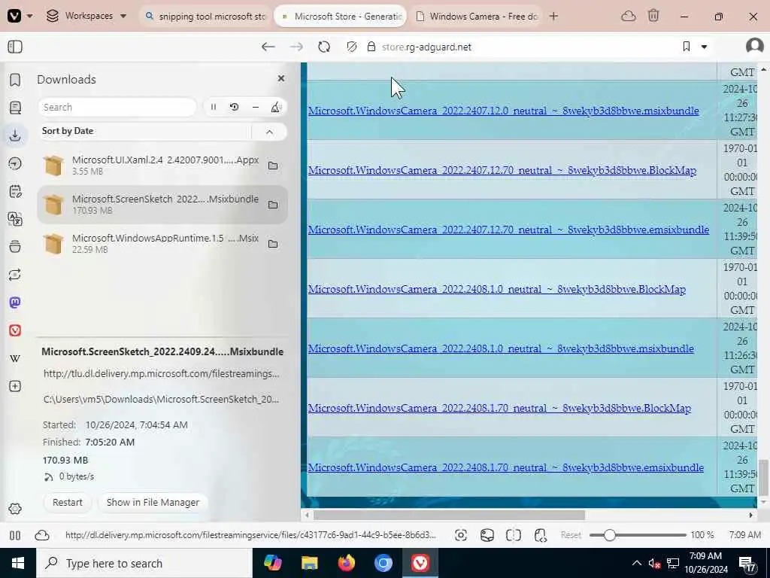Screen dimensions: 770x578
Task: Open the synced tabs cloud icon
Action: click(x=628, y=17)
